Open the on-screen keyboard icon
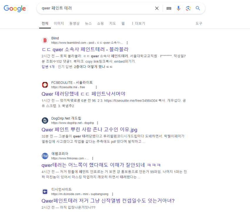 (169, 8)
